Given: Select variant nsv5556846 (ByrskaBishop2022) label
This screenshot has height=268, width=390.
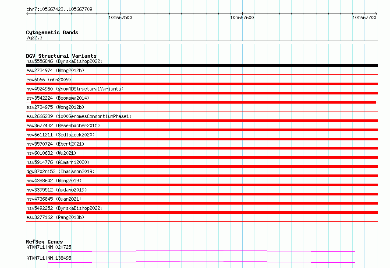Looking at the screenshot, I should [x=64, y=61].
